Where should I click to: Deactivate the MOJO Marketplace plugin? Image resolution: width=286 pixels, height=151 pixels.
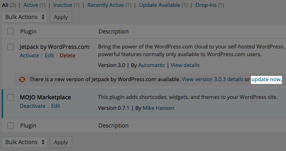point(33,106)
